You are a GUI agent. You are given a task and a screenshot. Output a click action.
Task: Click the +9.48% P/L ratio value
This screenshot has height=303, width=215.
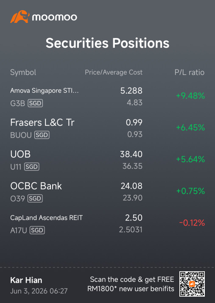(190, 96)
